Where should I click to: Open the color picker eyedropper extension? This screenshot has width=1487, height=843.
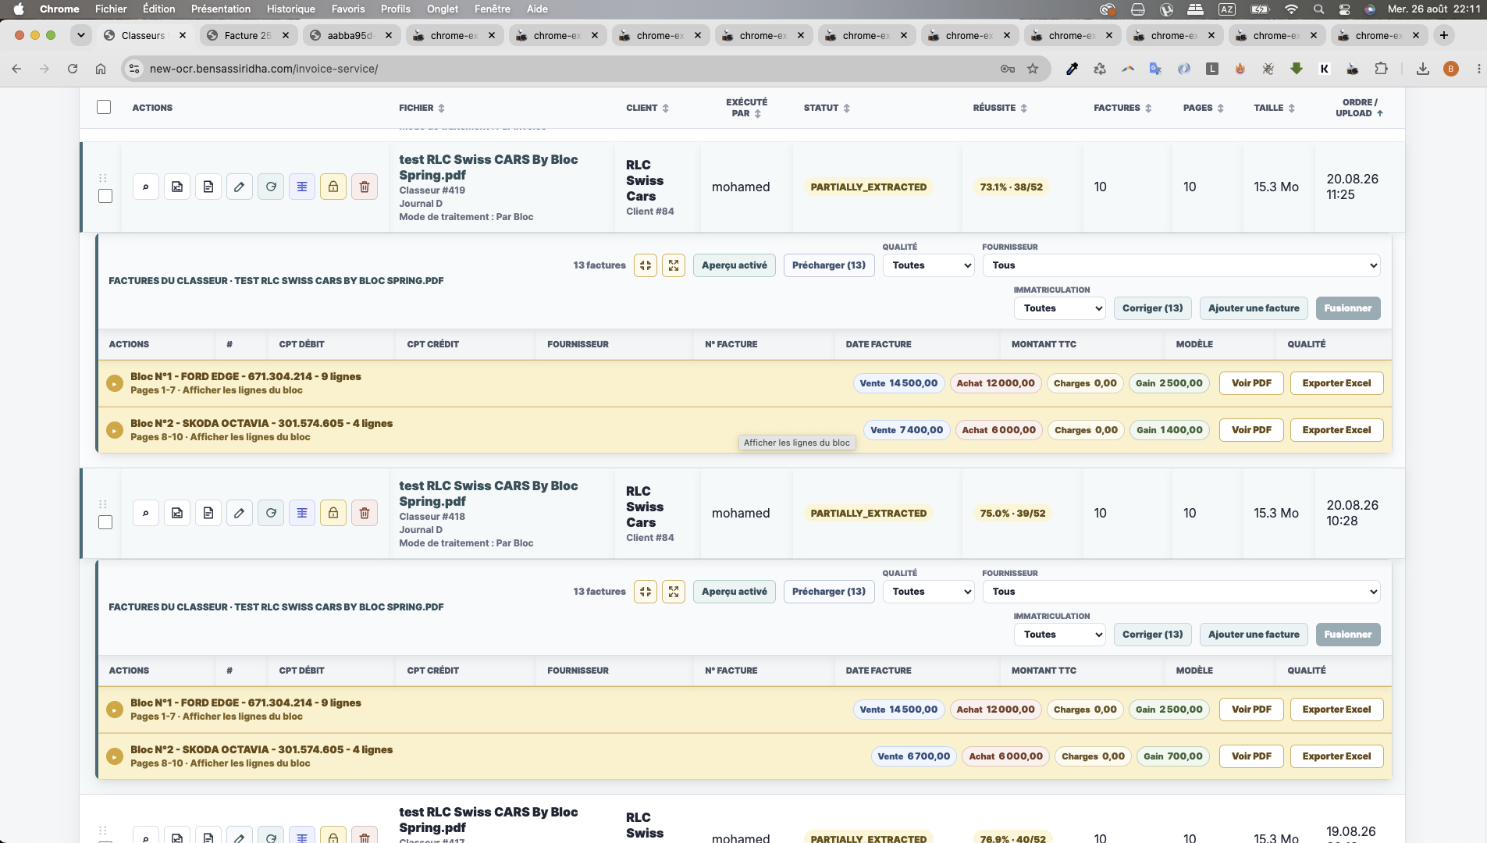tap(1073, 69)
